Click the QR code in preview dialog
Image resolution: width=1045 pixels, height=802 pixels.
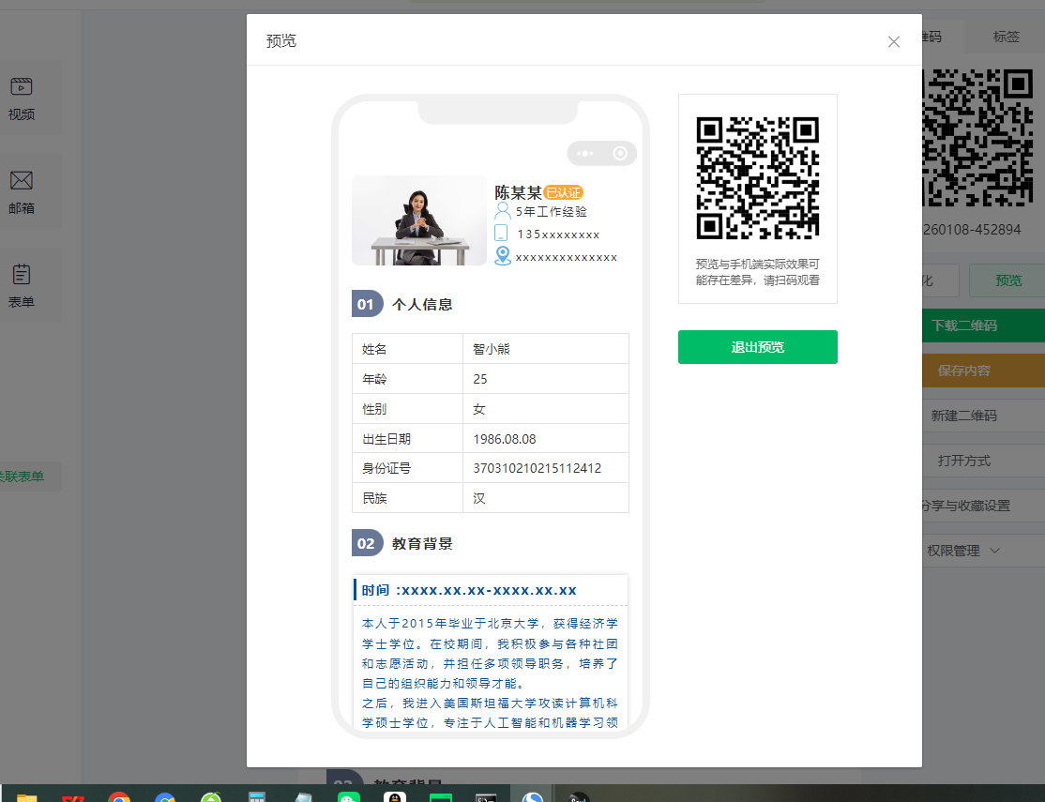pyautogui.click(x=757, y=177)
